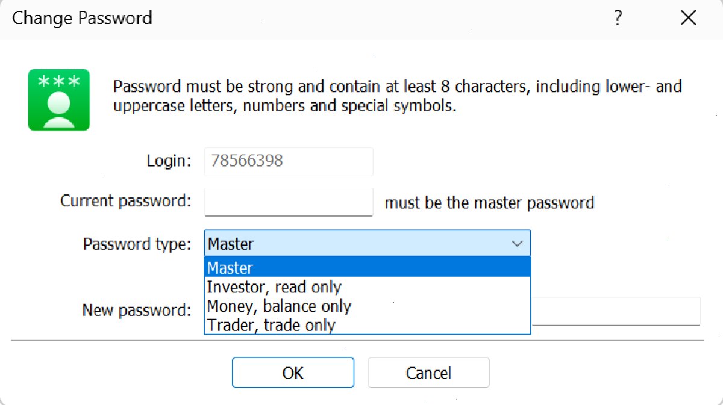Click the Current password label
723x405 pixels.
tap(126, 201)
